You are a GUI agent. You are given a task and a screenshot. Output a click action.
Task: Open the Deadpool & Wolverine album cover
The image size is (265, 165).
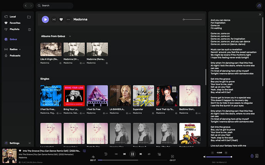point(190,134)
